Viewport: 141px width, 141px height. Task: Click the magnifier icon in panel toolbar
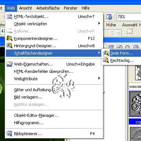point(127,47)
